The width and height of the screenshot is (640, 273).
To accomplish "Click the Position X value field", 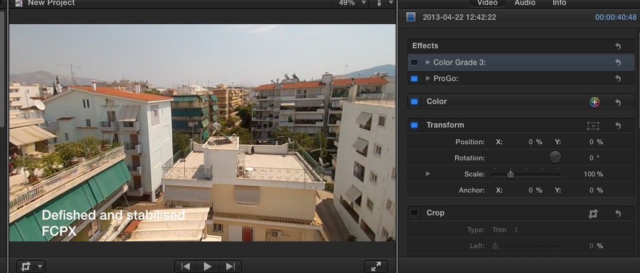I will 535,142.
